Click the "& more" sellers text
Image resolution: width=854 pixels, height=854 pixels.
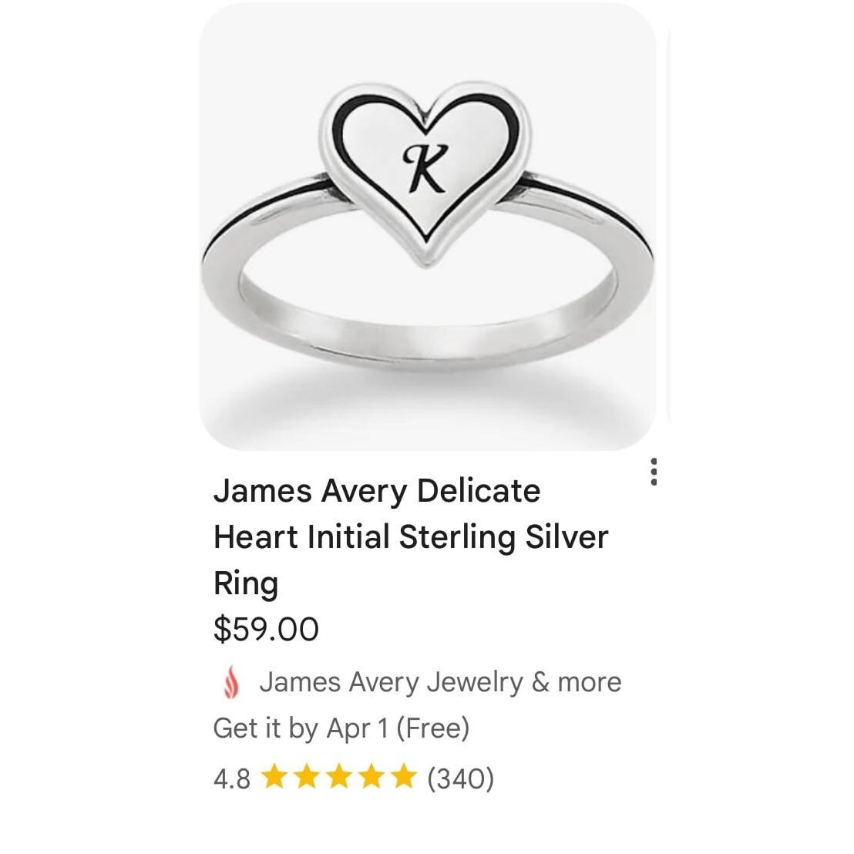[x=577, y=682]
